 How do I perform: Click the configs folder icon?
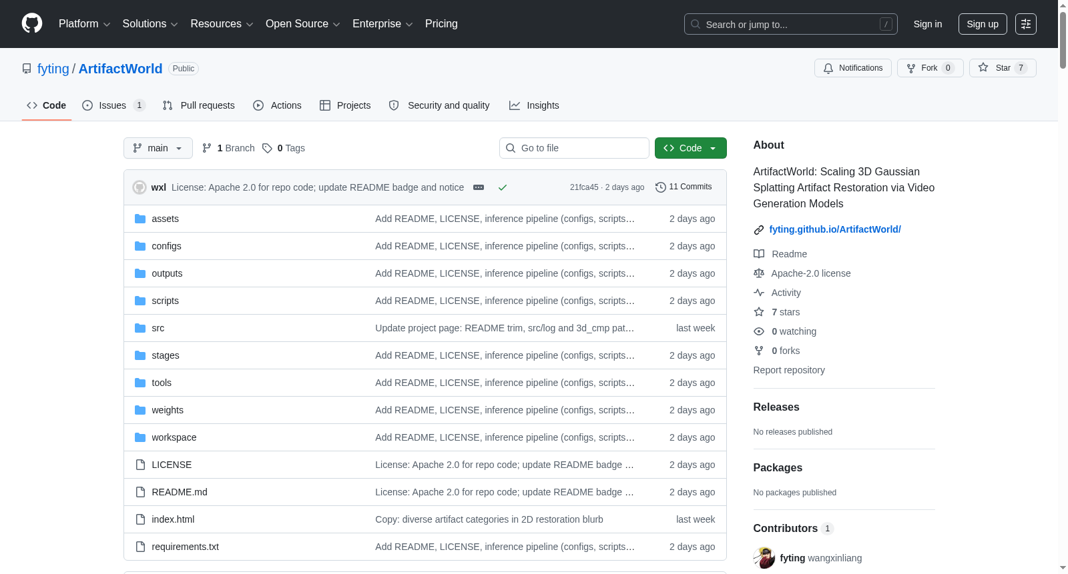pos(140,246)
